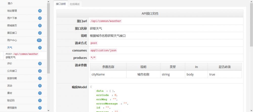Click the count badge beside 公共接口
Viewport: 253px width, 112px height.
click(40, 71)
